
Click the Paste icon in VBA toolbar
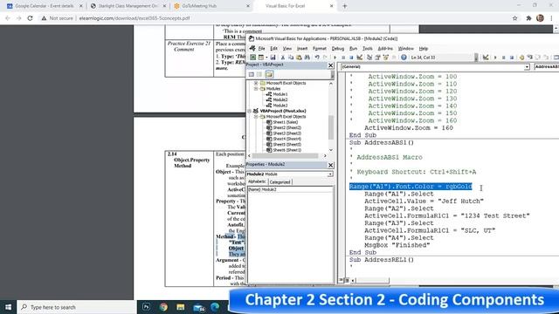pyautogui.click(x=299, y=58)
